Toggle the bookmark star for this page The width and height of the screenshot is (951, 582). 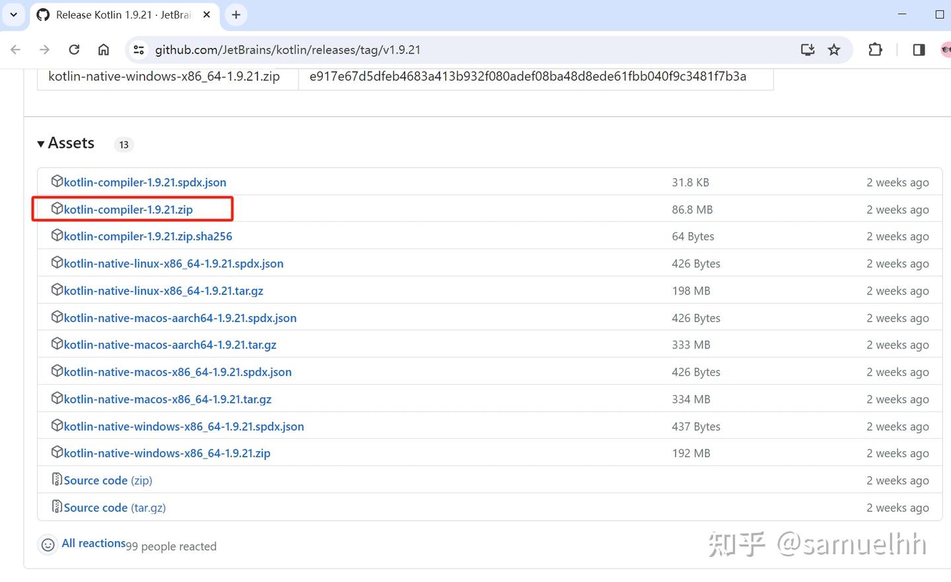834,49
